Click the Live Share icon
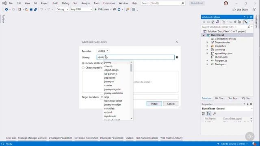This screenshot has height=146, width=260. (234, 10)
